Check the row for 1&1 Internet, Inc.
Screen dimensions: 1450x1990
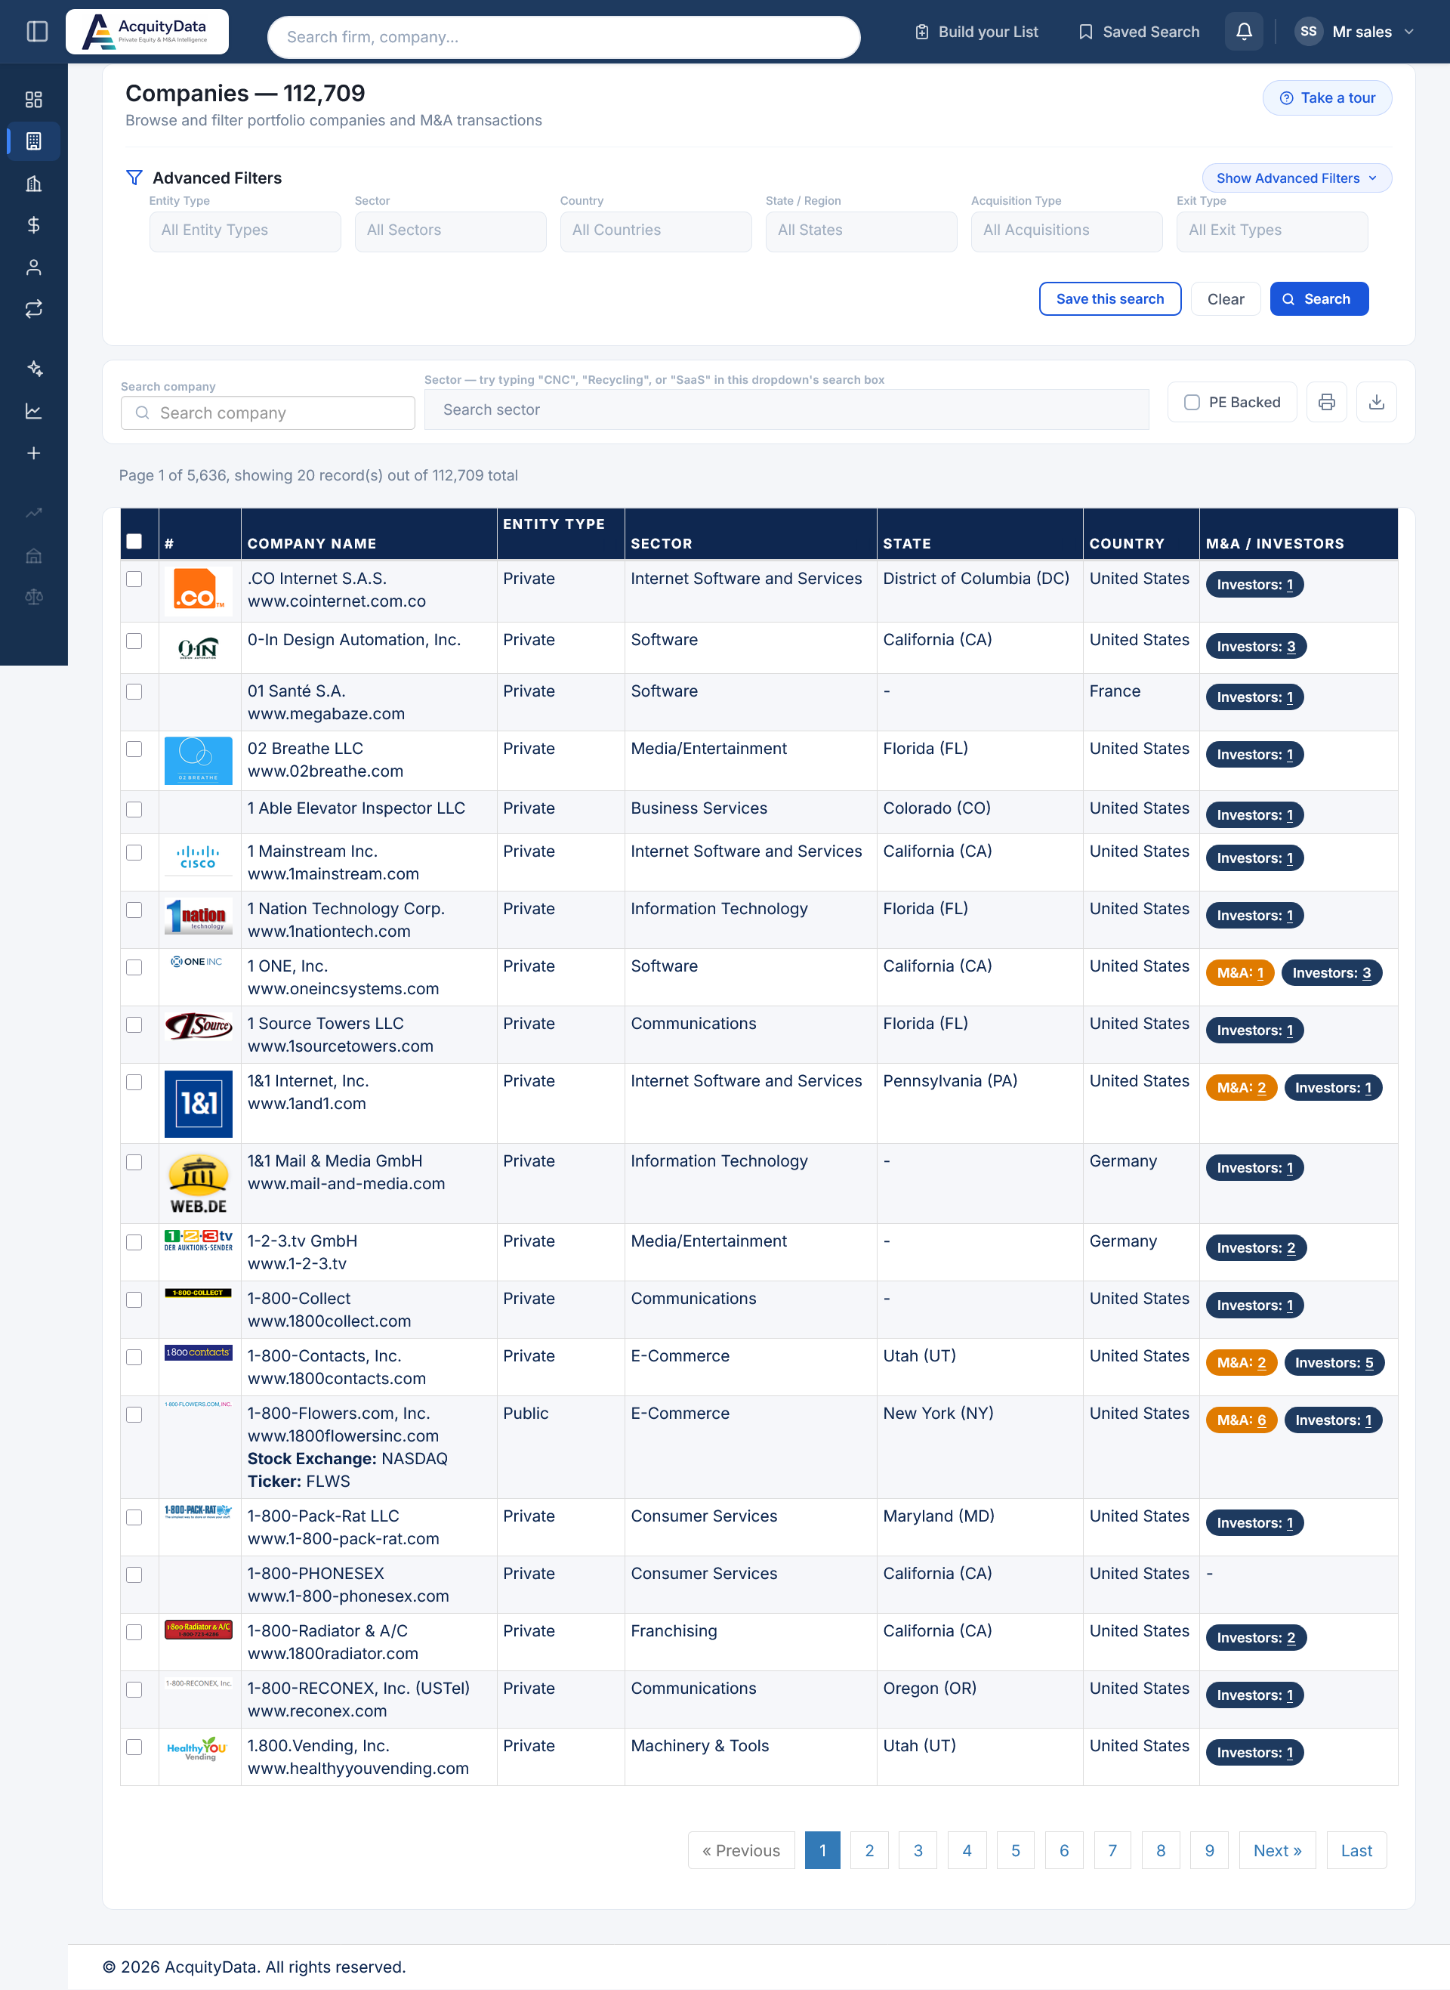134,1083
